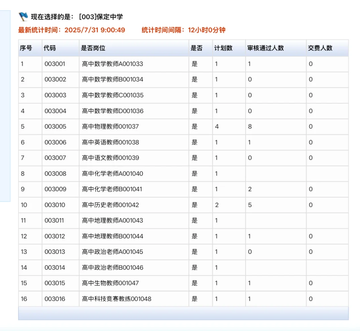This screenshot has width=360, height=331.
Task: Click the 代码 column header
Action: (61, 48)
